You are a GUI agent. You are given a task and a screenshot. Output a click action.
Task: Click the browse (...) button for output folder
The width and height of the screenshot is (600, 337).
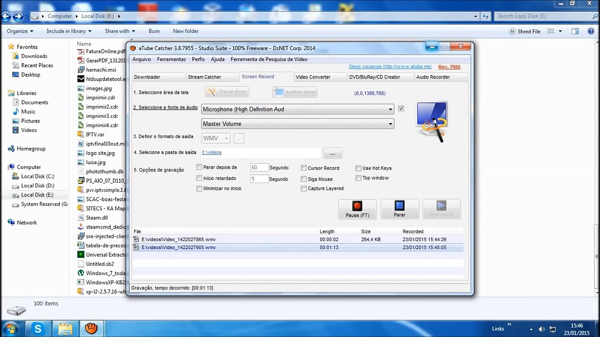click(332, 154)
